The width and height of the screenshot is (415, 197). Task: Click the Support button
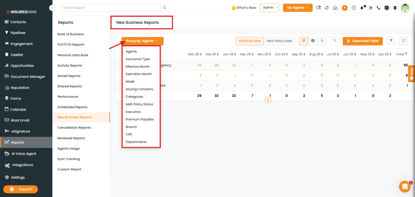21,189
